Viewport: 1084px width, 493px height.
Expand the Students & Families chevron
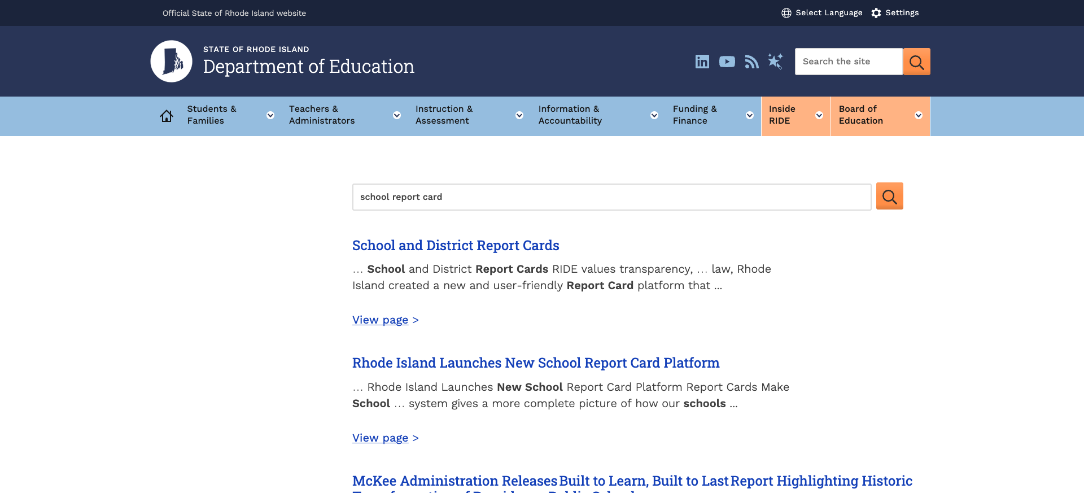tap(270, 115)
